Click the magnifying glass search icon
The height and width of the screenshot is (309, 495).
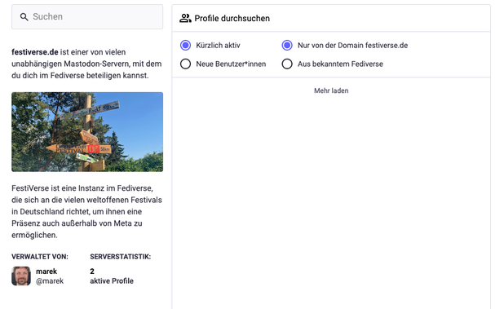coord(24,17)
